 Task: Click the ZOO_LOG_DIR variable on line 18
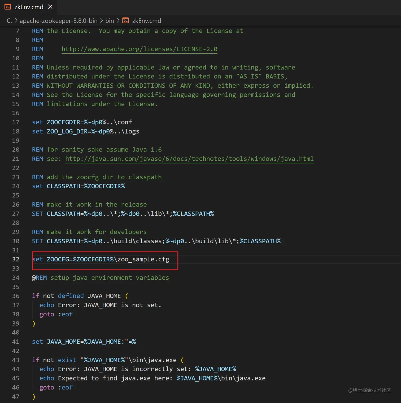67,131
